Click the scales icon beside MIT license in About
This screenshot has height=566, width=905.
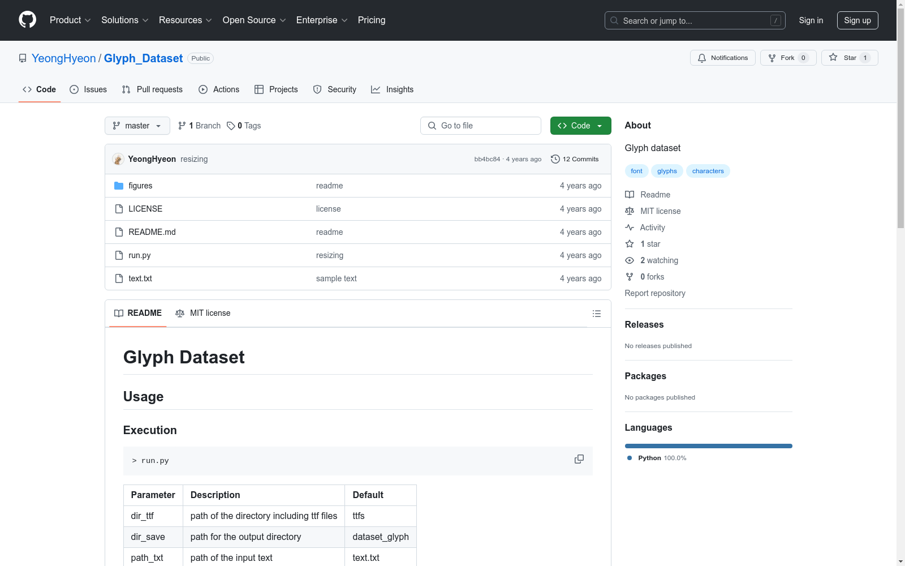coord(630,211)
